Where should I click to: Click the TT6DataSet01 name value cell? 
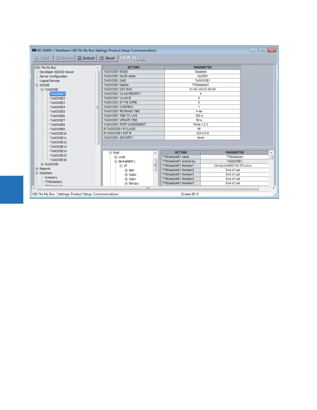pos(235,157)
